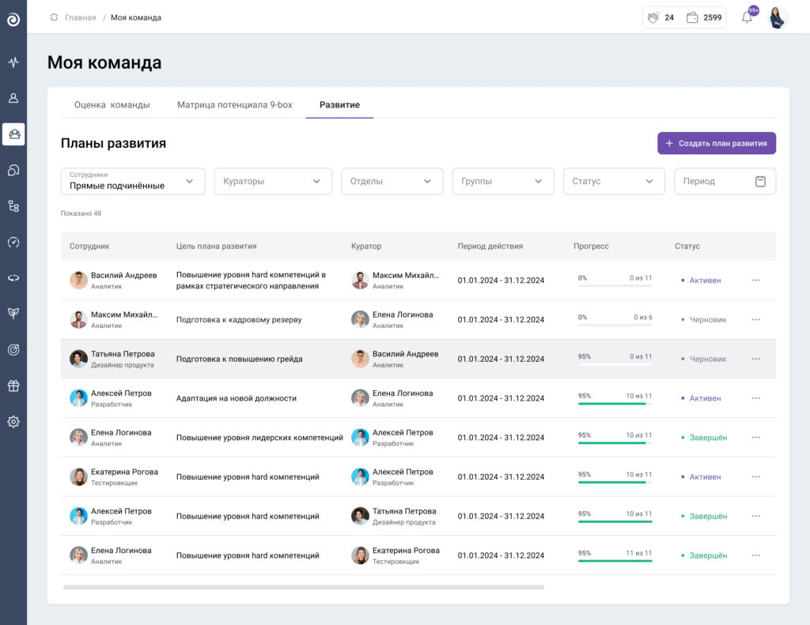Viewport: 810px width, 625px height.
Task: Open the three-dot menu for Василий Андреев's row
Action: (755, 280)
